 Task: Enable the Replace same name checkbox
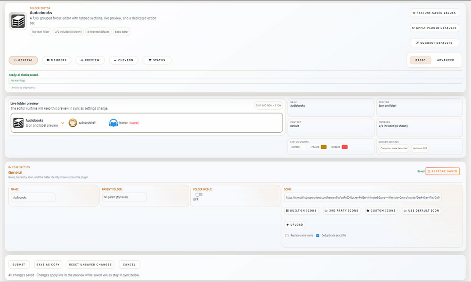[x=287, y=235]
